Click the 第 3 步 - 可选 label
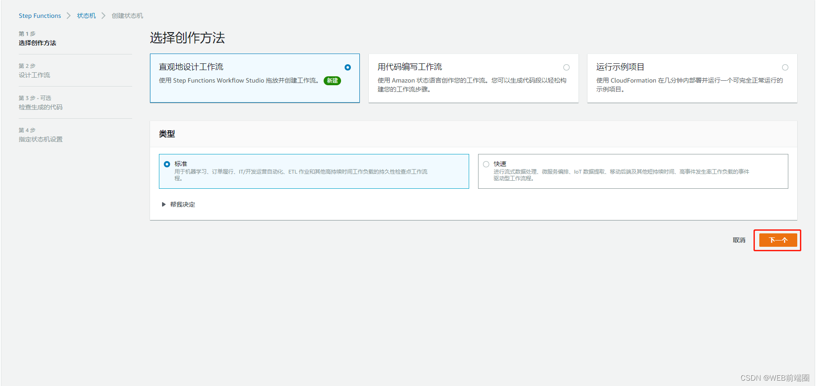816x386 pixels. point(35,98)
